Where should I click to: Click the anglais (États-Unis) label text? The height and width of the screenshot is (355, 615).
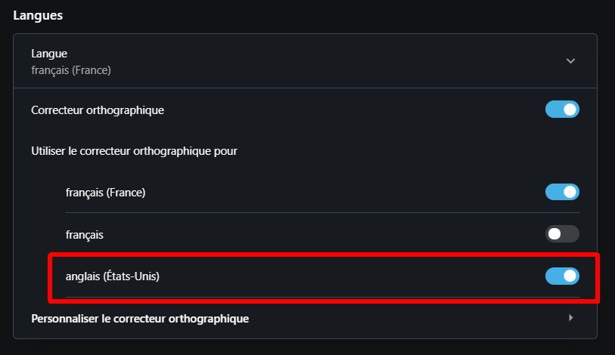113,276
